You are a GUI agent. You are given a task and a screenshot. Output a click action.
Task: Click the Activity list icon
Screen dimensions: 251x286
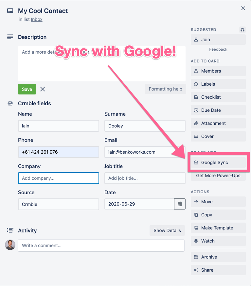point(10,230)
